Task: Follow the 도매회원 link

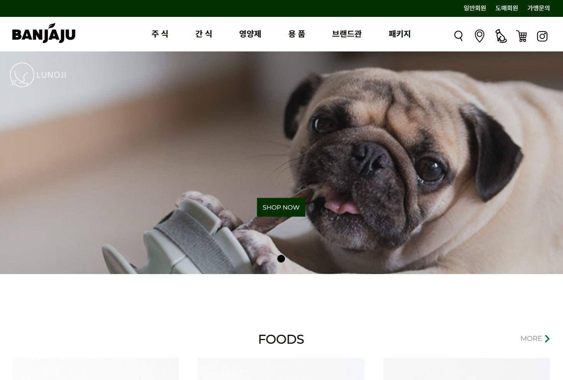Action: 507,8
